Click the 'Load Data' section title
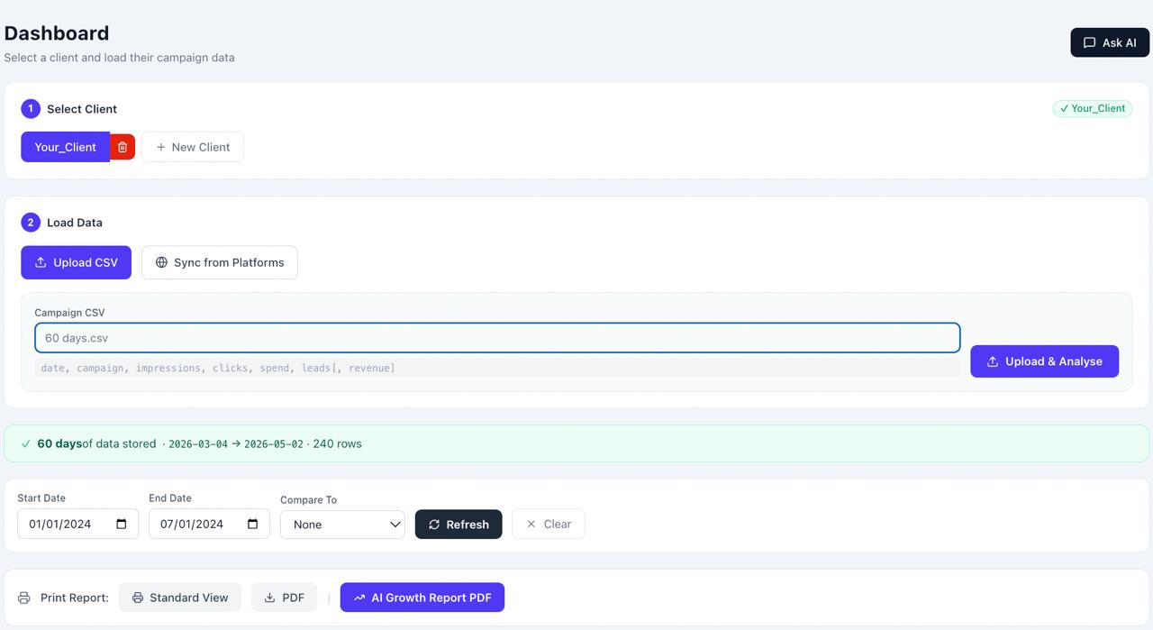Viewport: 1153px width, 630px height. tap(75, 223)
